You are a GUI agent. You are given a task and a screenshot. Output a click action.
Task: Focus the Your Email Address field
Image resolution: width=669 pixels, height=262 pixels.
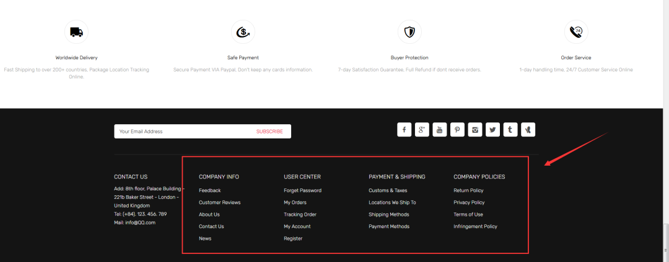tap(181, 132)
